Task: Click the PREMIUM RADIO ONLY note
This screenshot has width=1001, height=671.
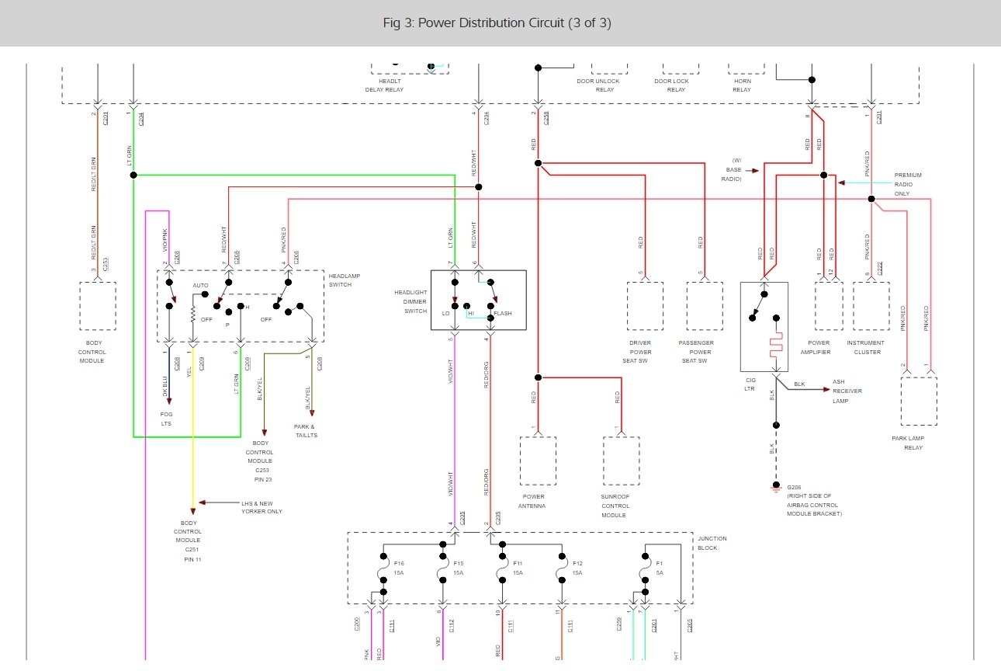Action: pyautogui.click(x=908, y=184)
